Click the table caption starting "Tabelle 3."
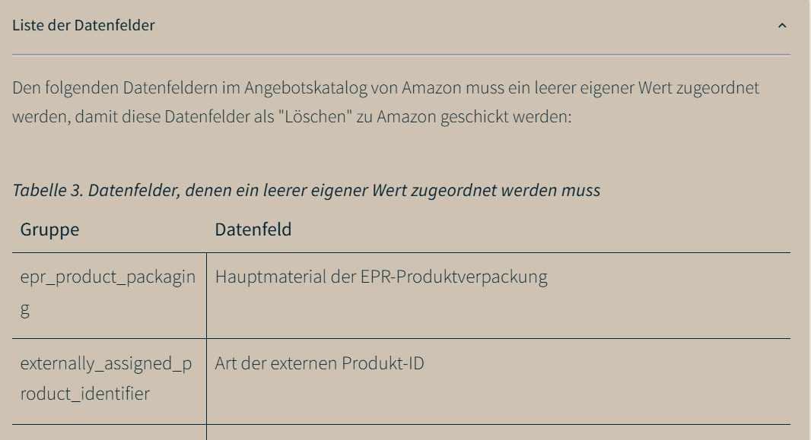The height and width of the screenshot is (440, 811). pos(306,190)
